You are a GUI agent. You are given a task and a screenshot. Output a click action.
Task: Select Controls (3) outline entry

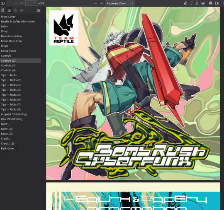[x=8, y=65]
